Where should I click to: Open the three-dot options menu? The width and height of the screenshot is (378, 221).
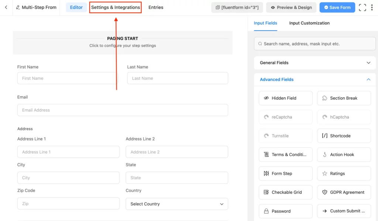coord(372,7)
